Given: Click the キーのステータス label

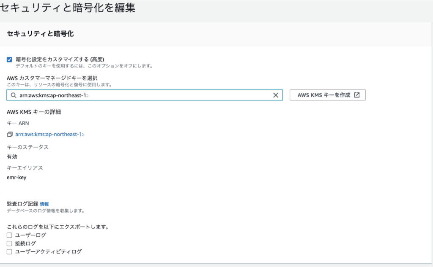Looking at the screenshot, I should [x=27, y=147].
